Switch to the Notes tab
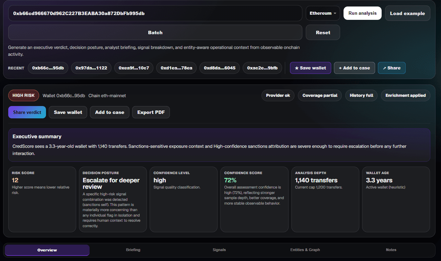441x261 pixels. (391, 250)
